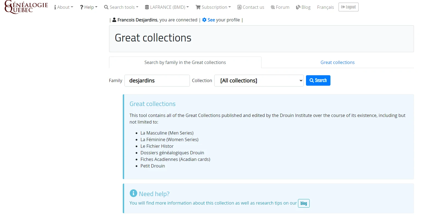The image size is (423, 215).
Task: Open the Collection combo box
Action: [259, 80]
